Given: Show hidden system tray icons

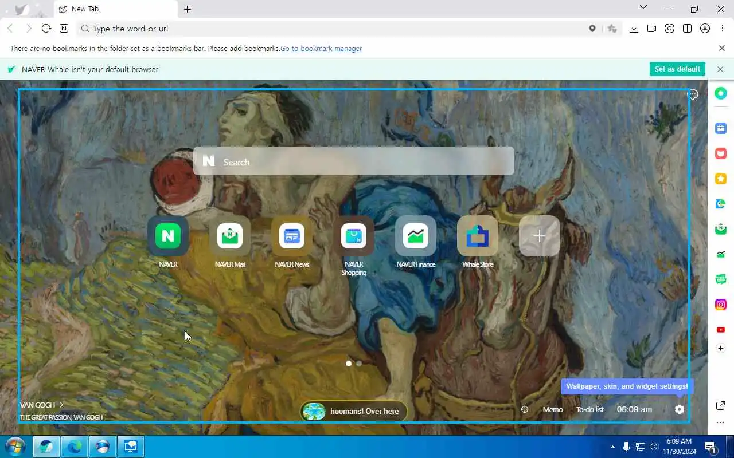Looking at the screenshot, I should tap(612, 447).
